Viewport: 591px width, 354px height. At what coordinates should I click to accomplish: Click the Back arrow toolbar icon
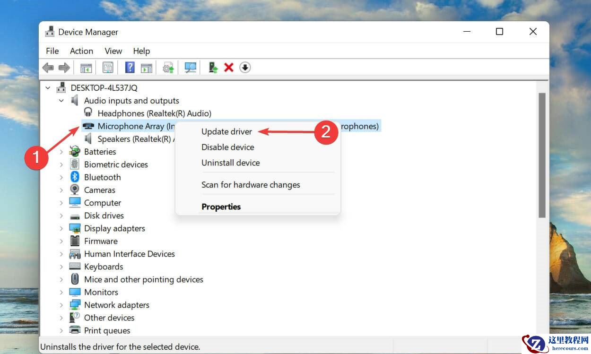[48, 68]
